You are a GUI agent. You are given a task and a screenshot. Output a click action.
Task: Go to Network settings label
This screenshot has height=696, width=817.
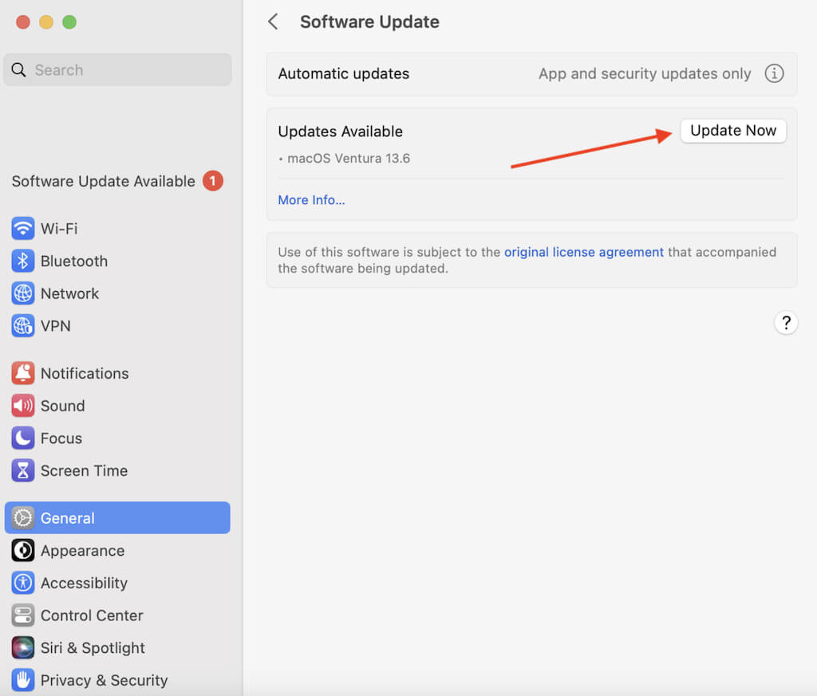[x=70, y=293]
